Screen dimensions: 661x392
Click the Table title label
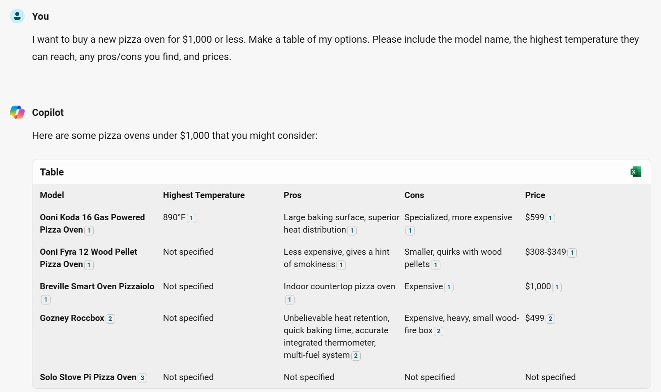tap(52, 172)
